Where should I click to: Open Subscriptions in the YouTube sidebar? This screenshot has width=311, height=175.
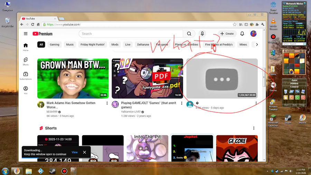click(x=26, y=76)
